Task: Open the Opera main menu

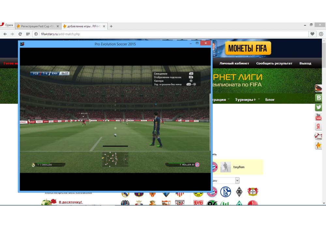Action: 7,26
